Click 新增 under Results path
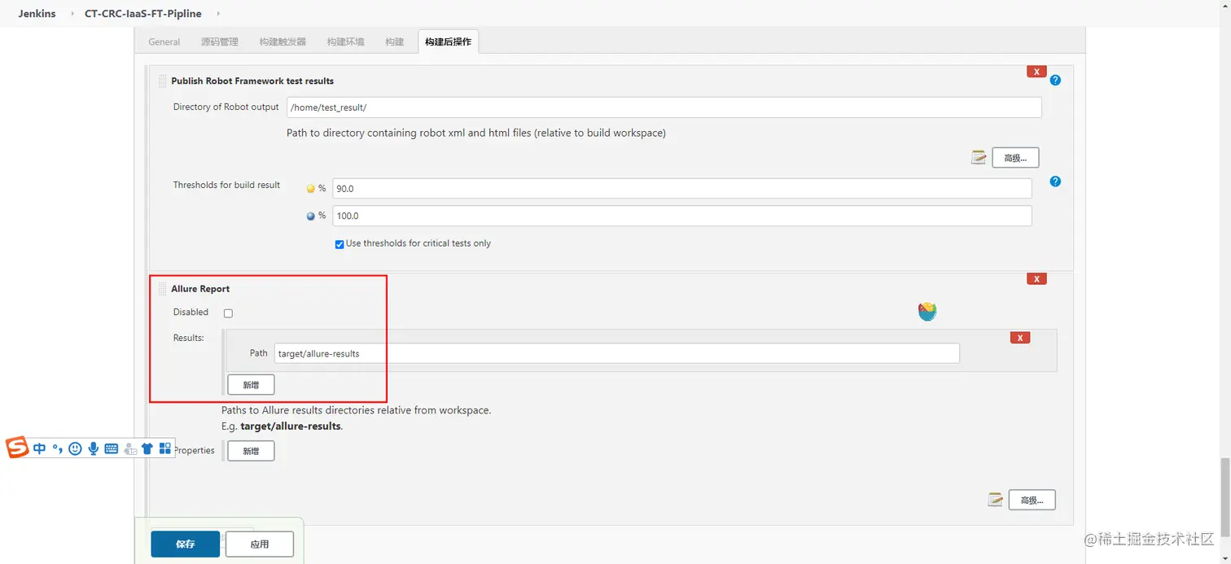 click(251, 384)
